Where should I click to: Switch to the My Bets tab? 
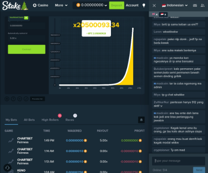tap(11, 120)
